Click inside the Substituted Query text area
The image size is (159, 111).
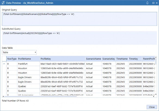[79, 38]
